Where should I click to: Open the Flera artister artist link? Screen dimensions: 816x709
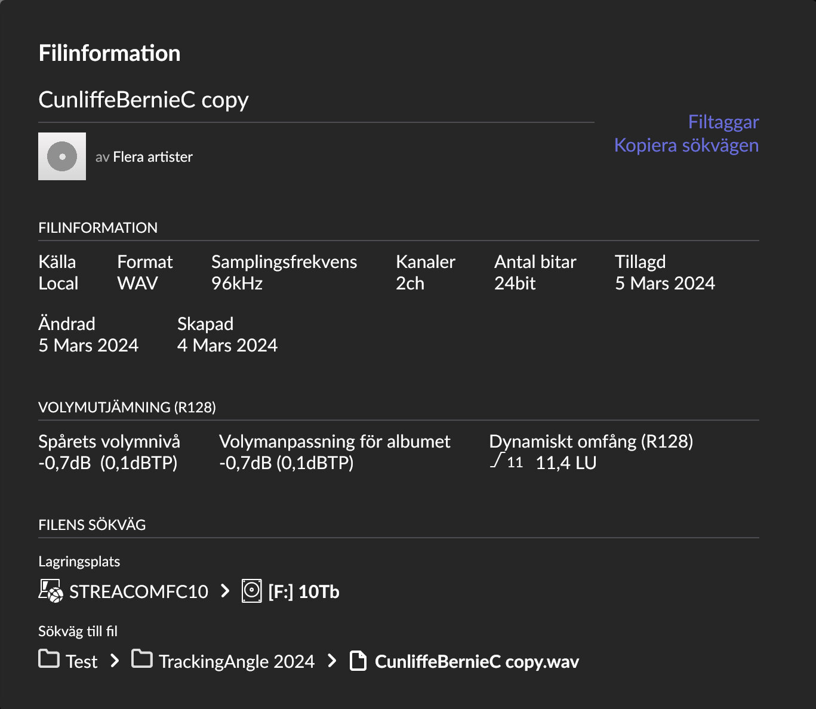(x=153, y=157)
